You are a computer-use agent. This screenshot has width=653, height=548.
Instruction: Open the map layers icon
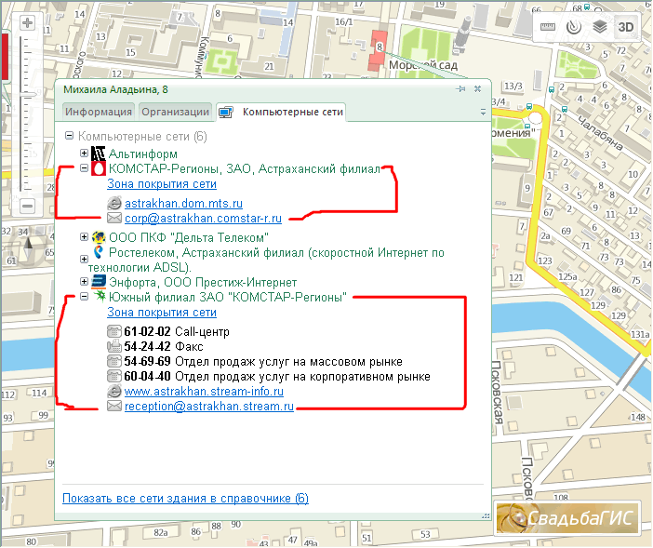click(x=600, y=27)
